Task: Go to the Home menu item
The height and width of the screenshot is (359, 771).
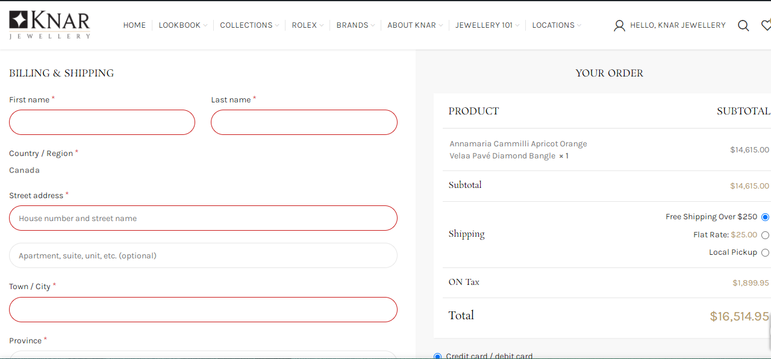Action: click(x=134, y=25)
